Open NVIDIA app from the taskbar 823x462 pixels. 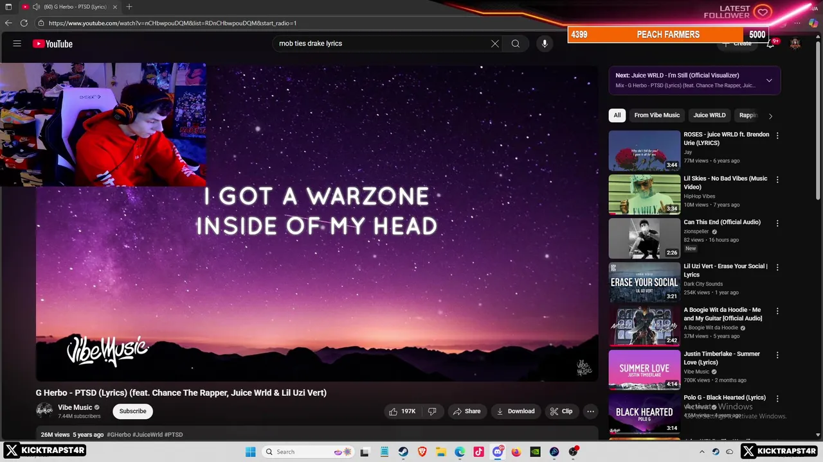pos(535,452)
